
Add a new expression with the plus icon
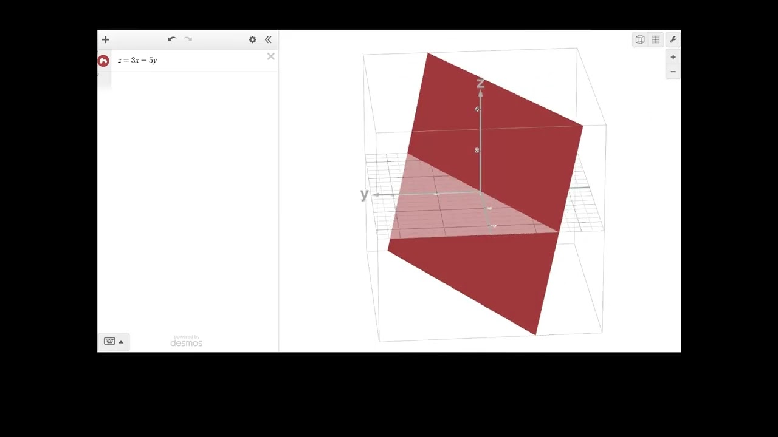105,39
